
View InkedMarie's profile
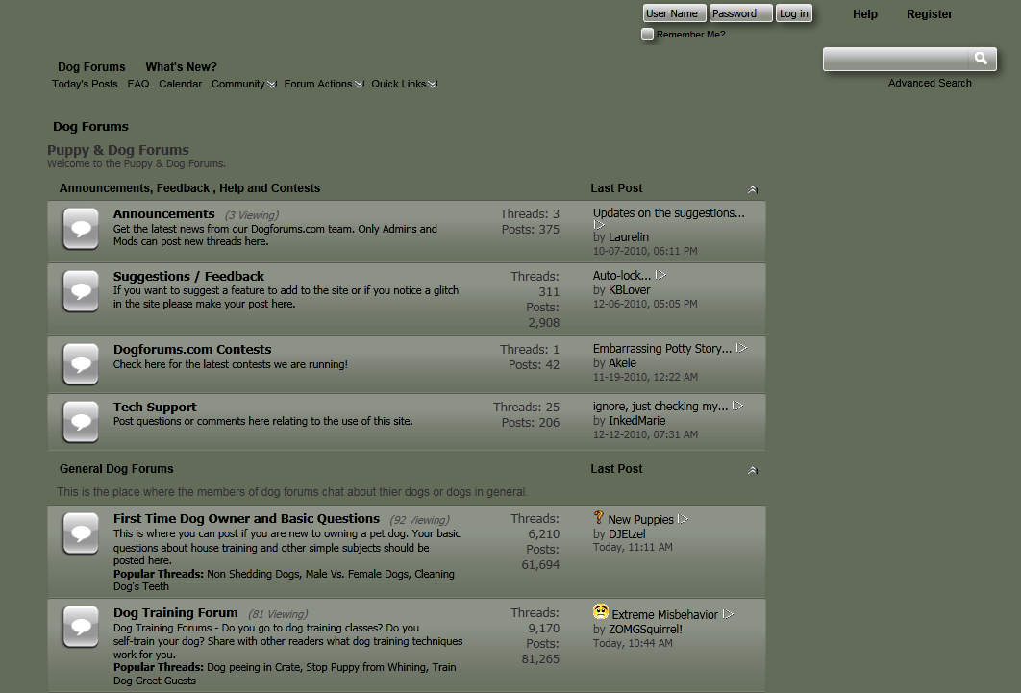pyautogui.click(x=636, y=421)
